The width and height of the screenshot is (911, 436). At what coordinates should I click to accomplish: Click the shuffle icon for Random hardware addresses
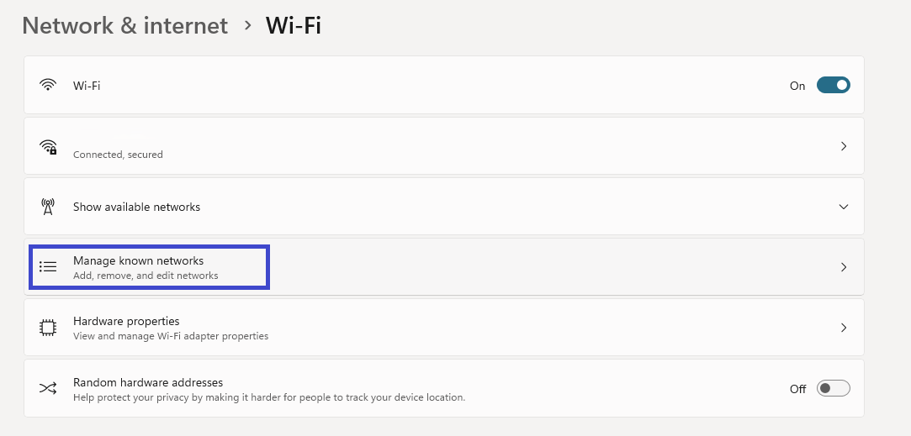48,388
